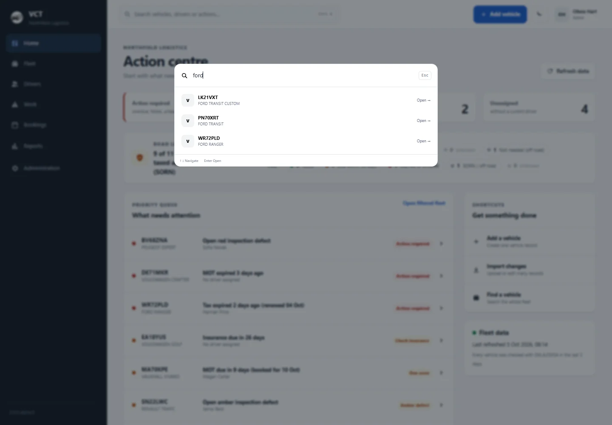
Task: Expand the "Insurance due in 26 days" row chevron
Action: (441, 341)
